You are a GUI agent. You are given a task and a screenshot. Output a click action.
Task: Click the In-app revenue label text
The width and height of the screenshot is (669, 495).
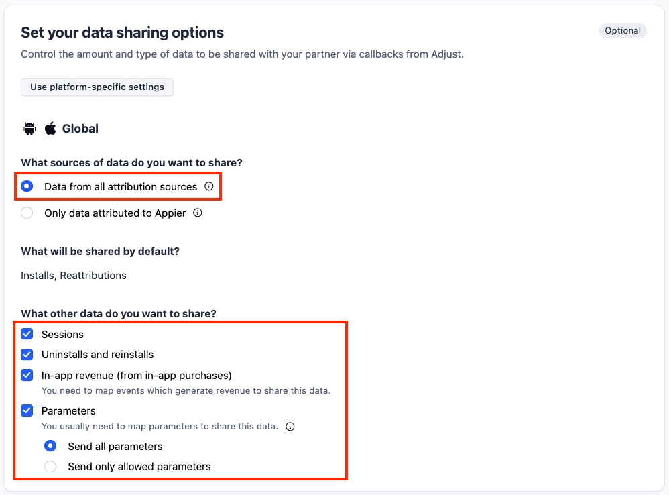[x=136, y=375]
